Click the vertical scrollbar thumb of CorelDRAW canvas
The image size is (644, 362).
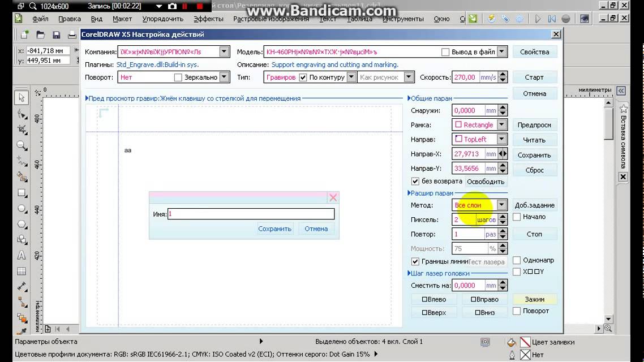(x=609, y=124)
